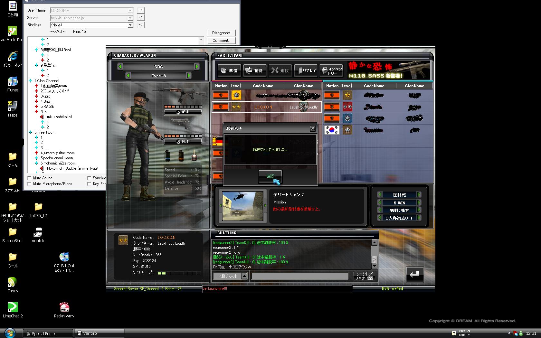Open the LimeChat 2 desktop shortcut
Screen dimensions: 541x338
[13, 310]
